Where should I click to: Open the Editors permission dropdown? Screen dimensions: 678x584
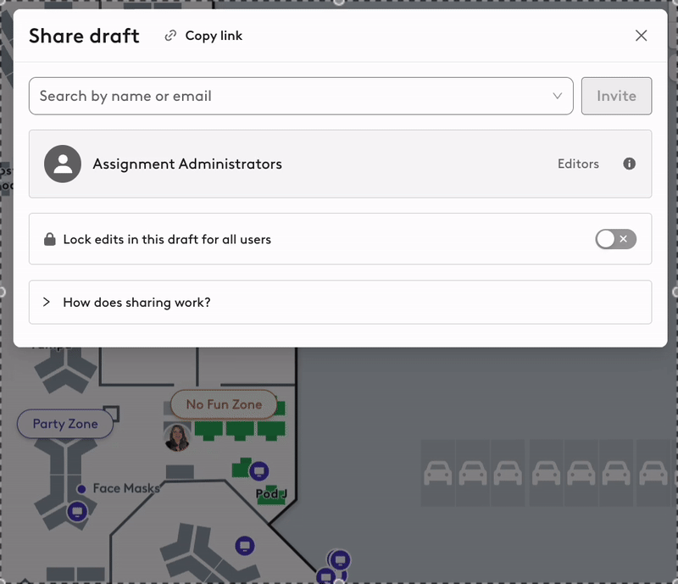point(578,164)
